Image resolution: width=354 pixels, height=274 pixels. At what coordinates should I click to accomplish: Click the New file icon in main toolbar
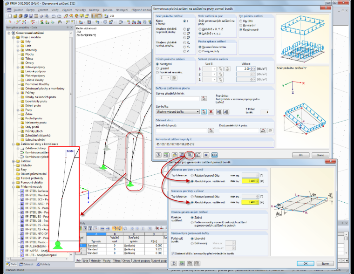10,16
